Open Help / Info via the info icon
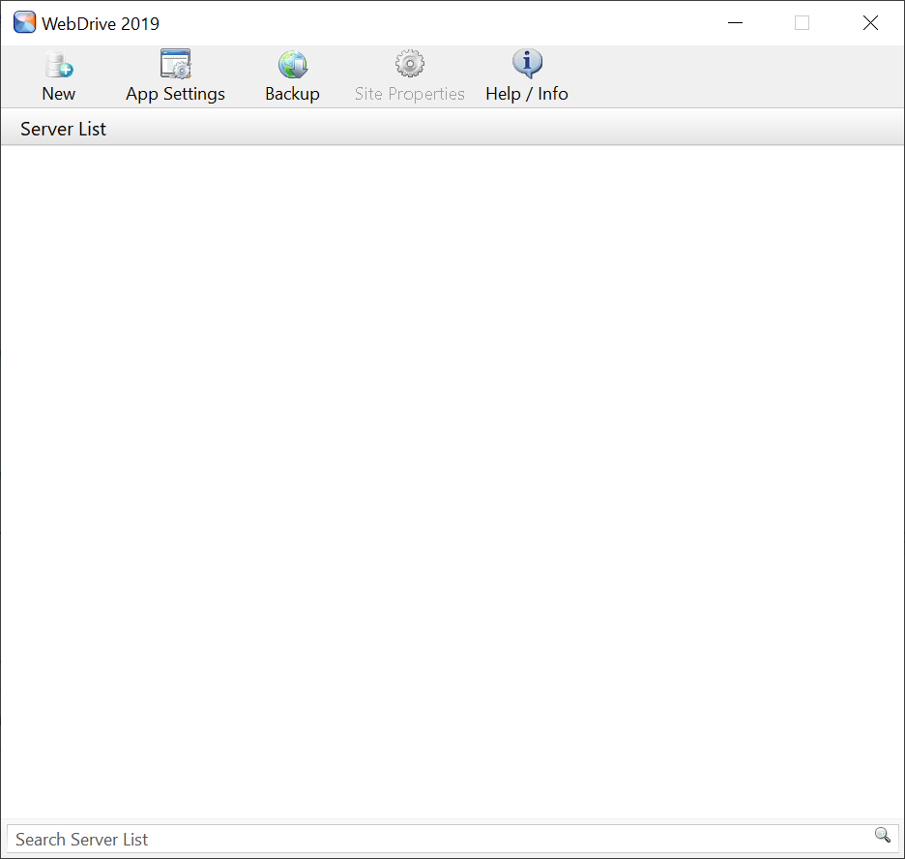Viewport: 905px width, 859px height. click(527, 63)
